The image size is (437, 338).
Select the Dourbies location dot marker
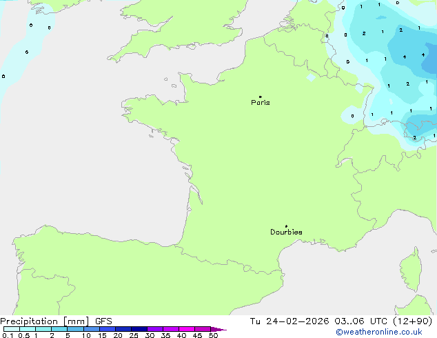click(x=286, y=226)
